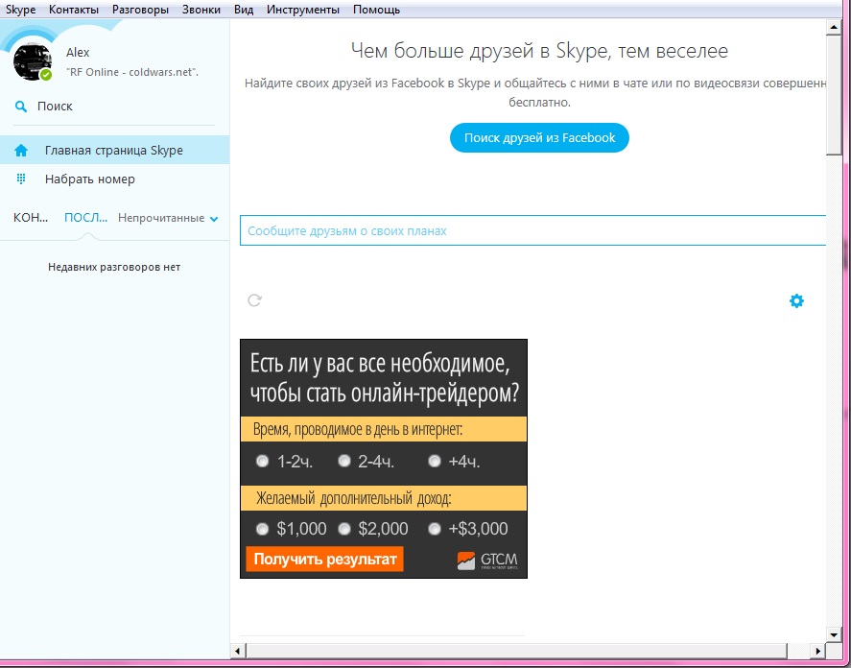Click the refresh feed icon
The width and height of the screenshot is (851, 668).
pyautogui.click(x=254, y=300)
